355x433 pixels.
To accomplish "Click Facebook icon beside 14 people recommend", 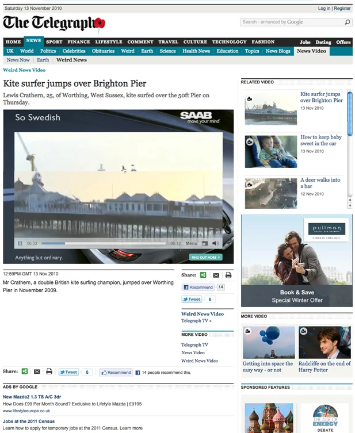I will (138, 373).
